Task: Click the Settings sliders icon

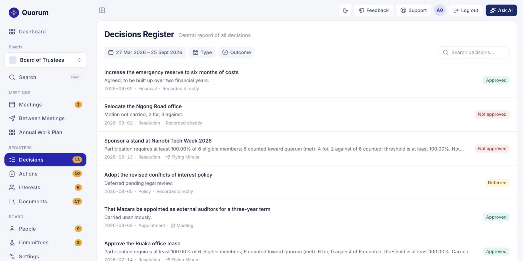Action: 12,257
